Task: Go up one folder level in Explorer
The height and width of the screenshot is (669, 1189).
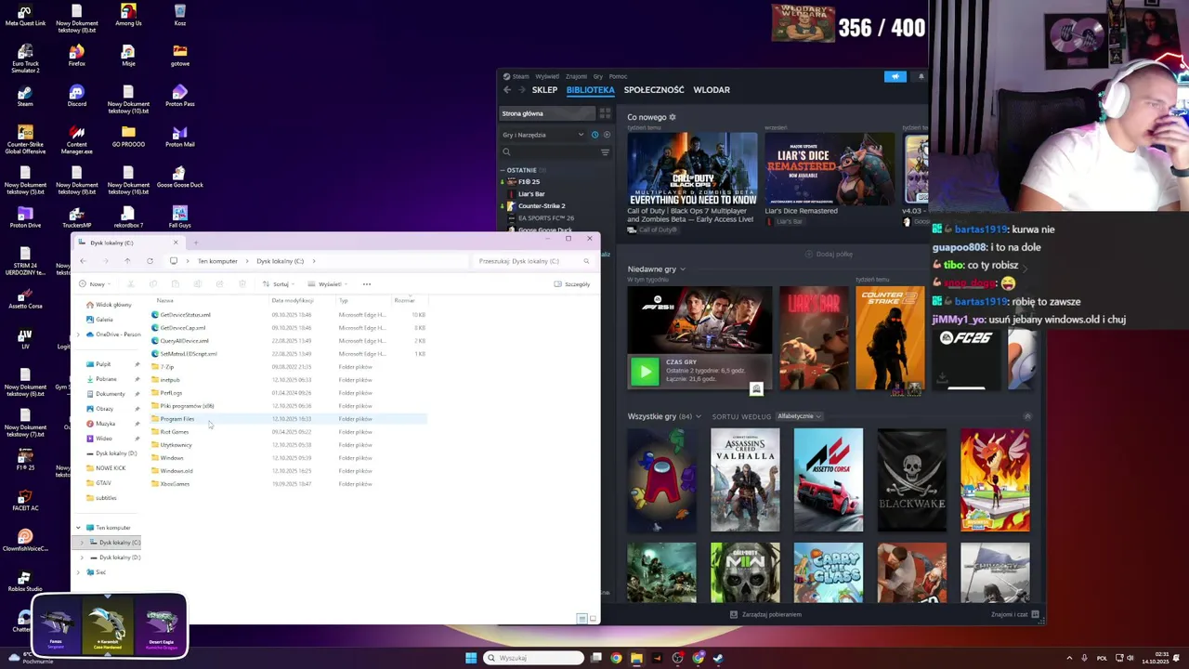Action: tap(127, 261)
